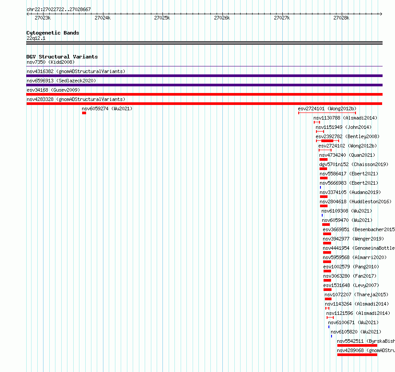Select the nsv6109308 (Wu2021) label
395x372 pixels.
[x=347, y=211]
